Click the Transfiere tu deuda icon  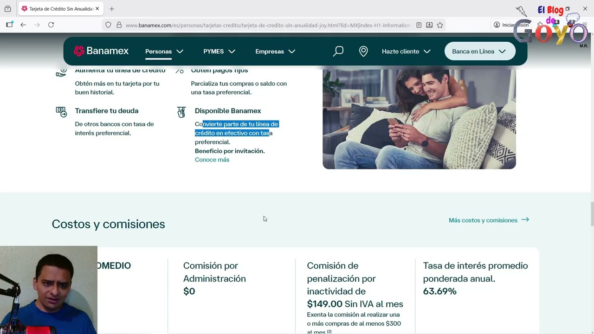point(61,112)
